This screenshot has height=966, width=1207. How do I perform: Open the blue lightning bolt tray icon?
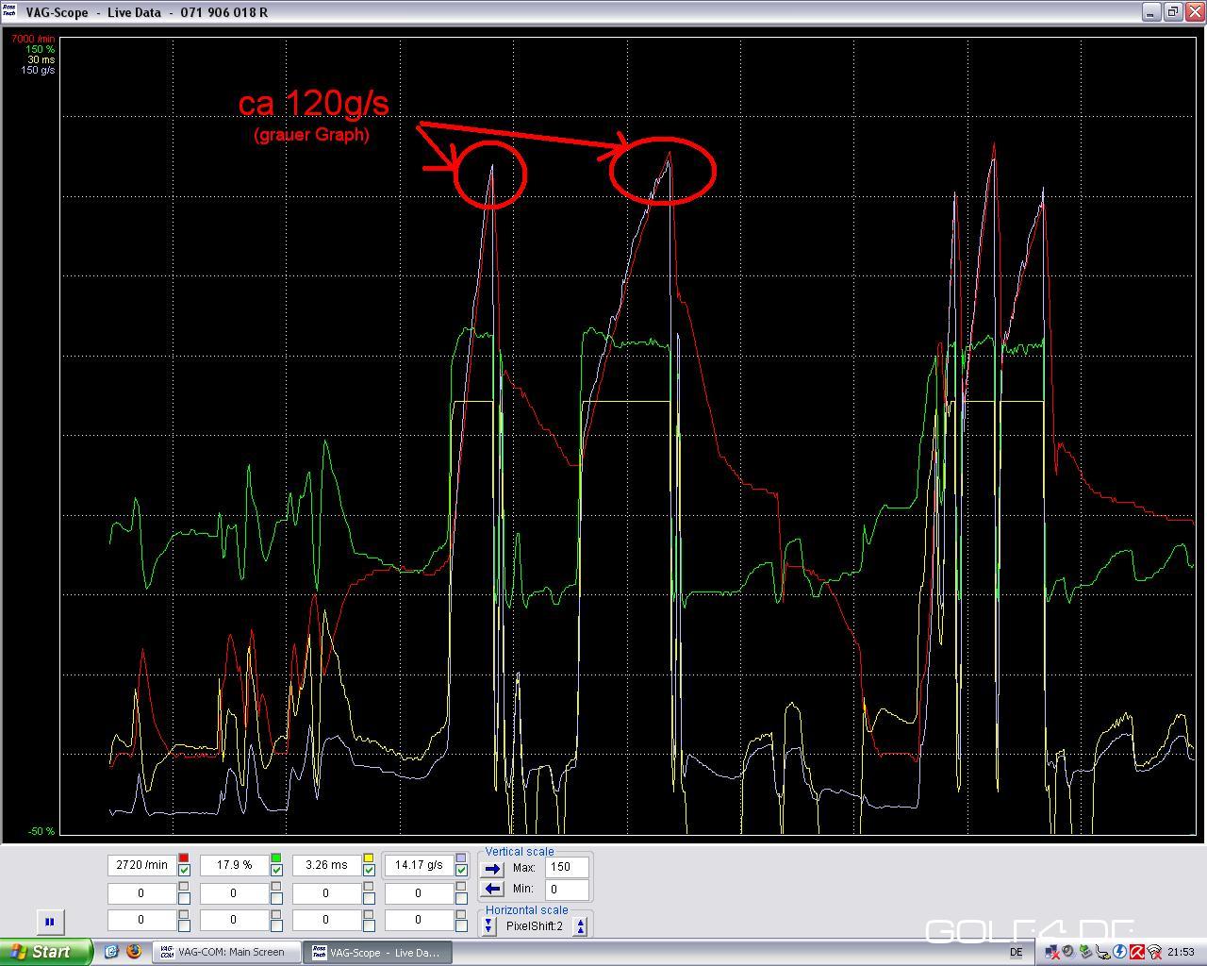click(1119, 952)
